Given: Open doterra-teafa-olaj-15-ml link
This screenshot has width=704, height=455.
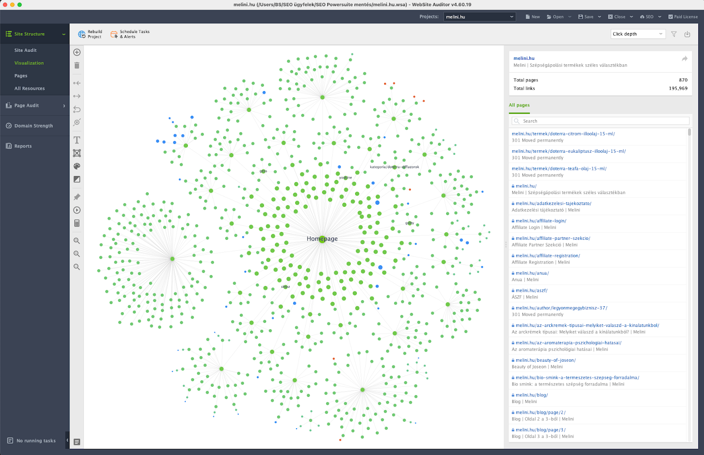Looking at the screenshot, I should (559, 169).
